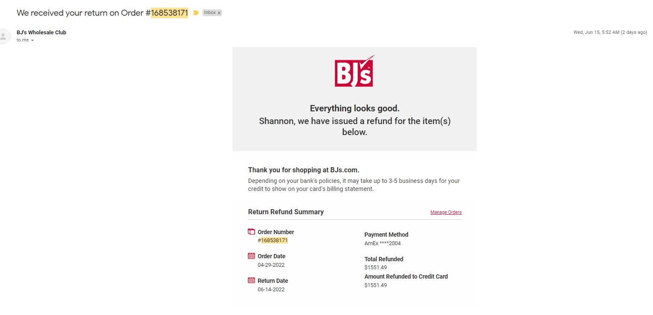Click the Return Date value 06-14-2022
653x315 pixels.
[x=271, y=290]
